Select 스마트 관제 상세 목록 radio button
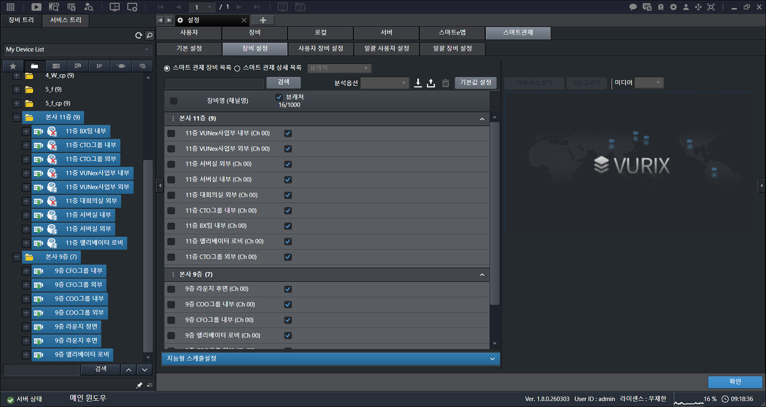The image size is (766, 407). (237, 68)
